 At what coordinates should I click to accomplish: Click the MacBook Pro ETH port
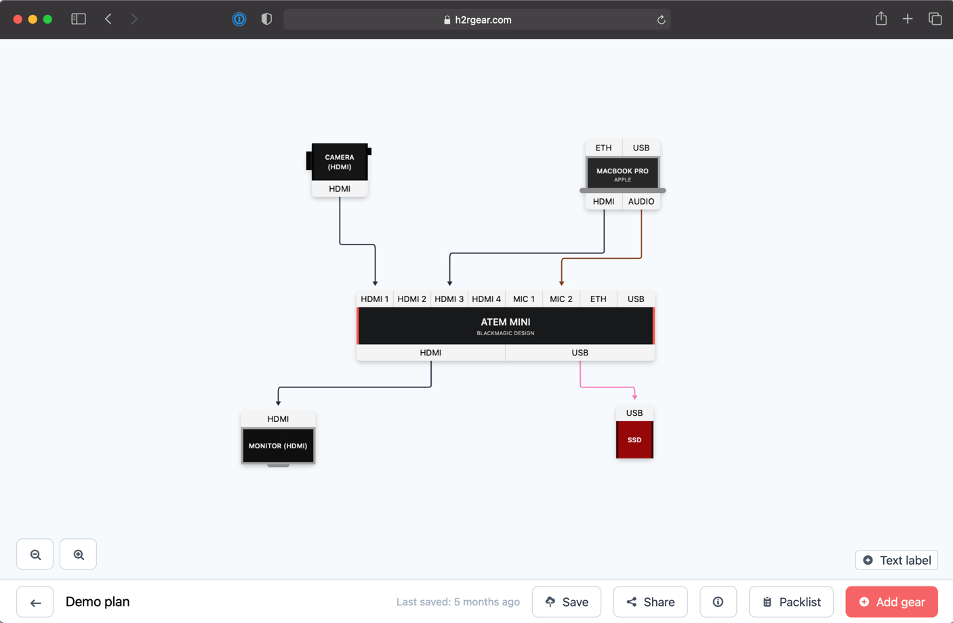tap(603, 148)
